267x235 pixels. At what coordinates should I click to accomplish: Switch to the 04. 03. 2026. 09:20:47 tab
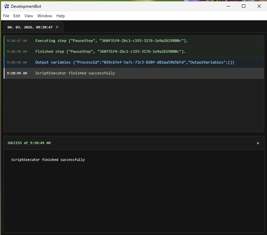[30, 27]
